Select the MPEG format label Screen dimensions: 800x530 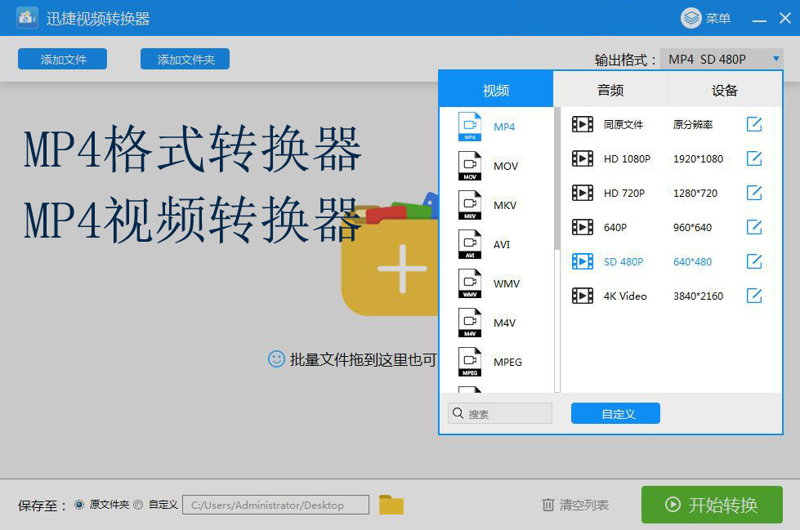(x=507, y=362)
